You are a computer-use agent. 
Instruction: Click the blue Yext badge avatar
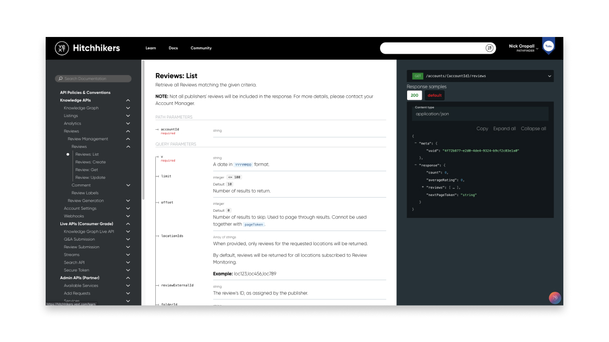pyautogui.click(x=548, y=46)
